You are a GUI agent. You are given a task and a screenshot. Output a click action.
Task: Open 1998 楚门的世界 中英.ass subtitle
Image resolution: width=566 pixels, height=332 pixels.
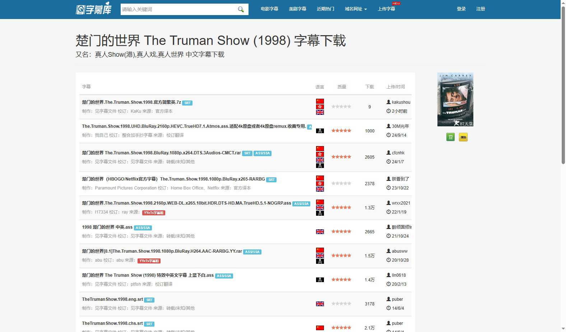click(x=107, y=227)
